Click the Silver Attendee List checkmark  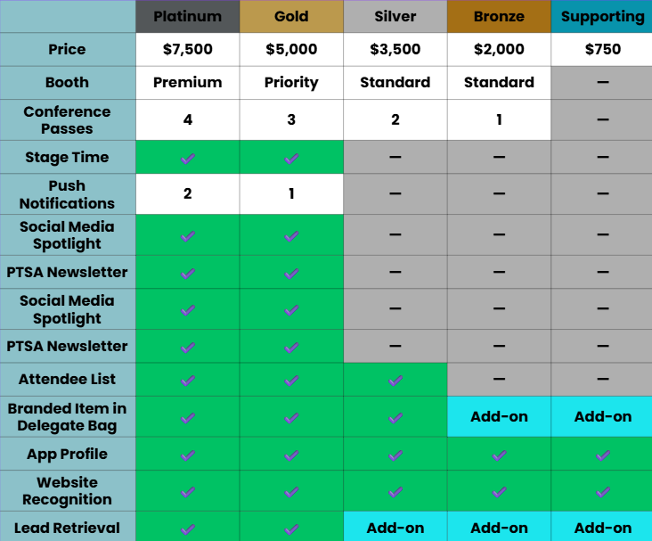tap(395, 381)
